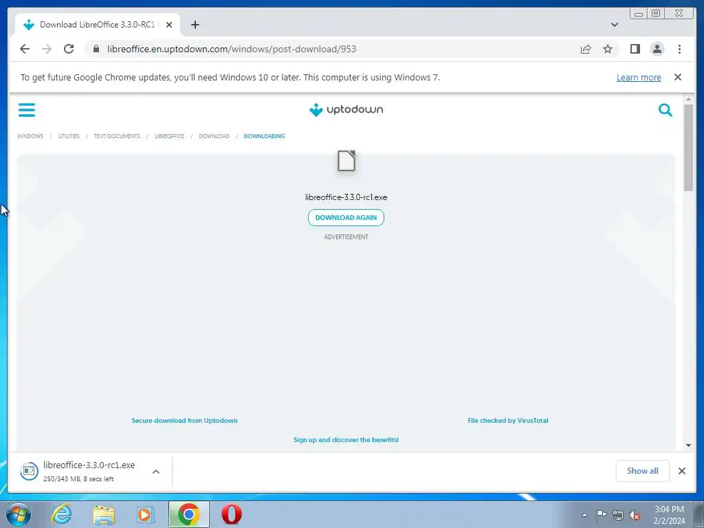Reload the current page
704x528 pixels.
pos(69,49)
